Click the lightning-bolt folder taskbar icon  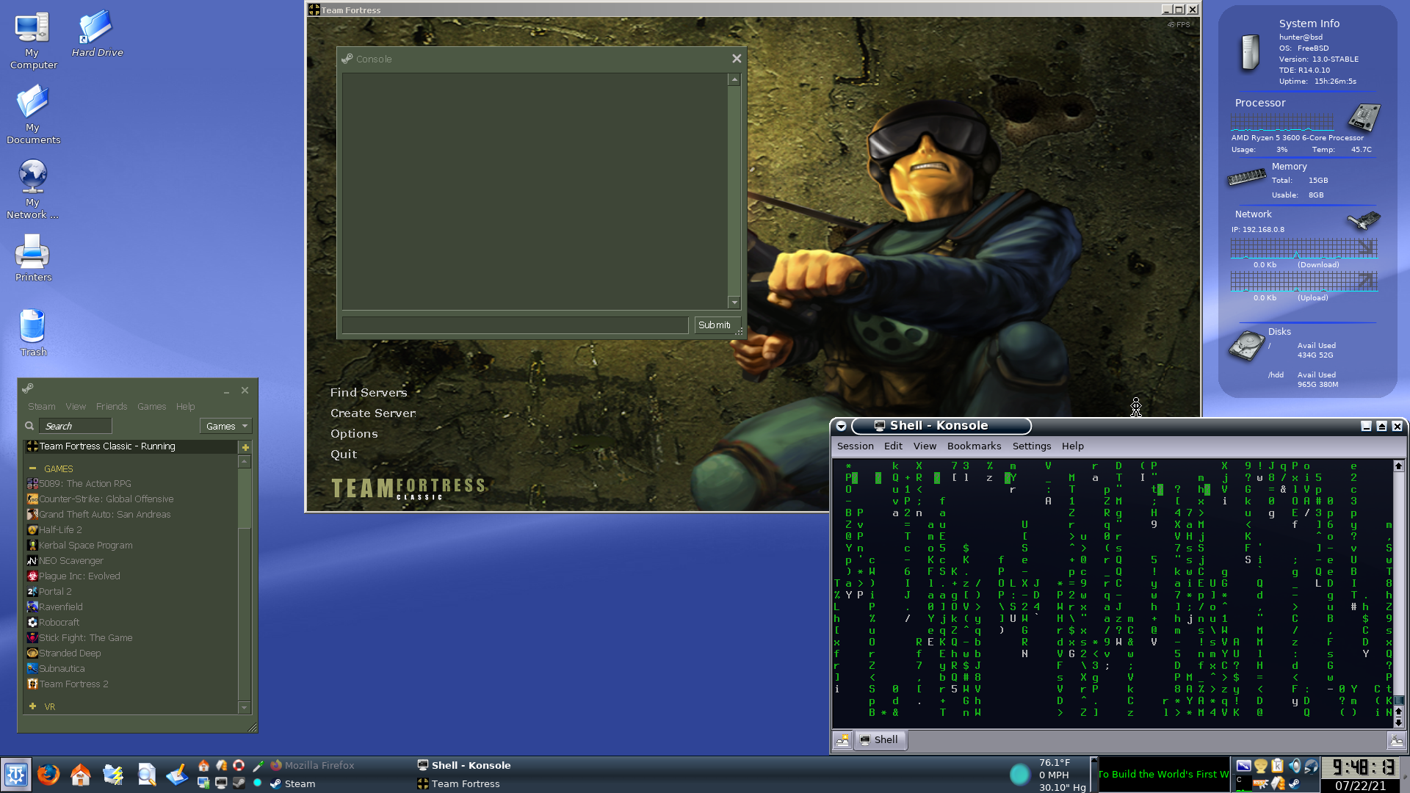point(113,775)
